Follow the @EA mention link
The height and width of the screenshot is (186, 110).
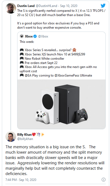click(28, 75)
